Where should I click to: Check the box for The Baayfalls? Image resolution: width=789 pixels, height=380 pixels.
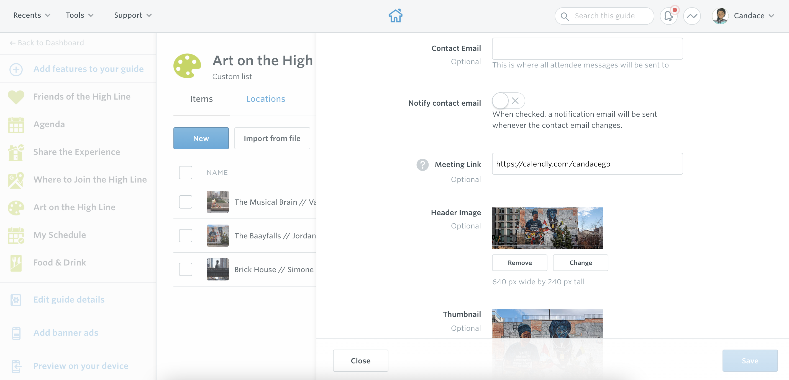(x=185, y=235)
